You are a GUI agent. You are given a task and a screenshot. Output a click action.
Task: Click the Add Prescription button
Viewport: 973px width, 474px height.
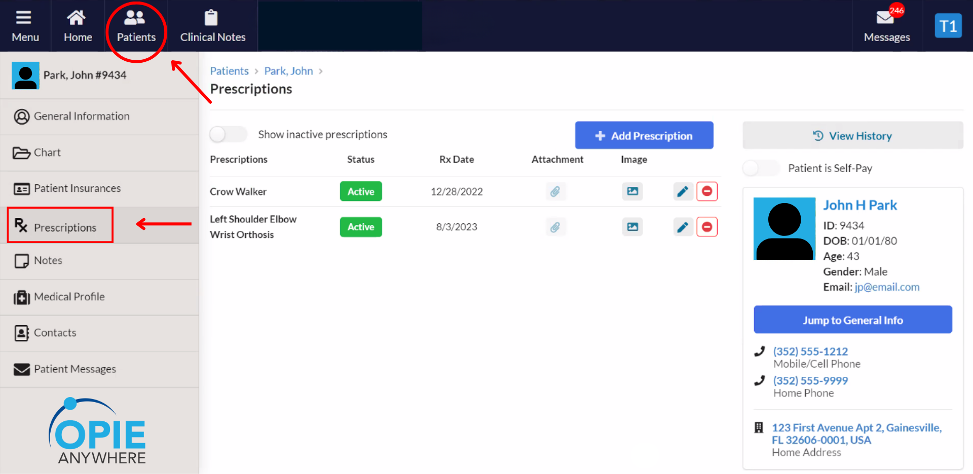coord(644,135)
